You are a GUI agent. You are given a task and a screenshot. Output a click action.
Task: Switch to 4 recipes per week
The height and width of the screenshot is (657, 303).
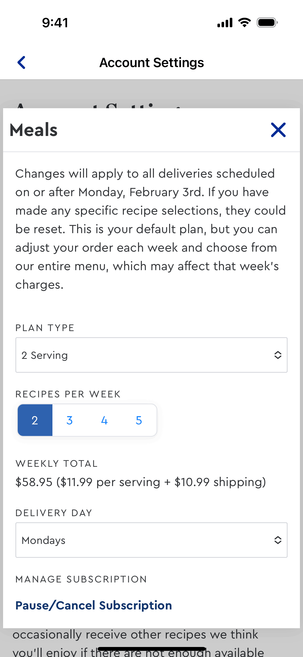104,420
